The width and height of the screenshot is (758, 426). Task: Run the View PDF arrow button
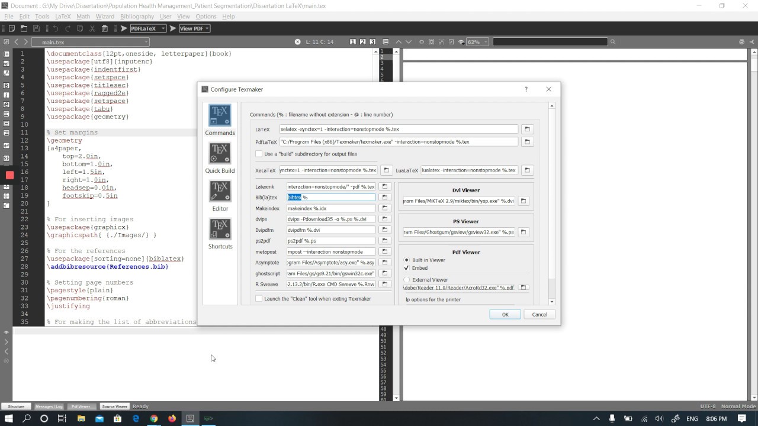tap(173, 28)
